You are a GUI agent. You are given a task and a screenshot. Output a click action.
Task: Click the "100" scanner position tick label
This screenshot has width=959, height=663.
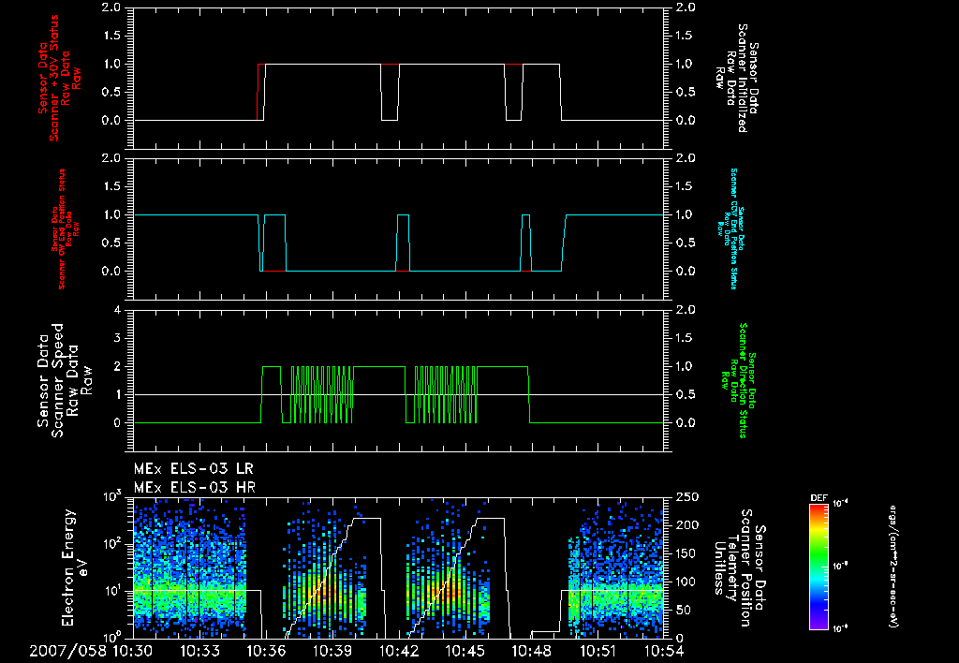coord(687,582)
